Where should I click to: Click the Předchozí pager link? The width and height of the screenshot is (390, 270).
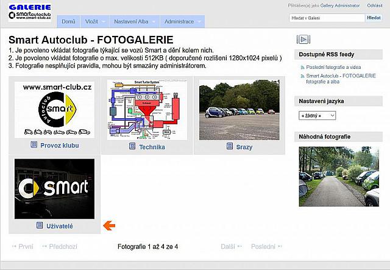[x=60, y=247]
